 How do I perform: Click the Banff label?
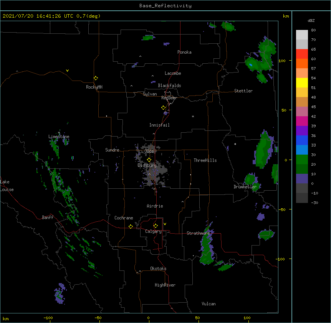(x=48, y=218)
